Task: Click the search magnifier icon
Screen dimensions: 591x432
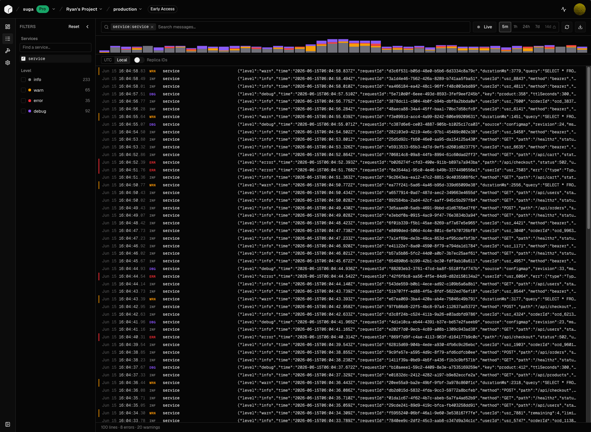Action: [106, 27]
